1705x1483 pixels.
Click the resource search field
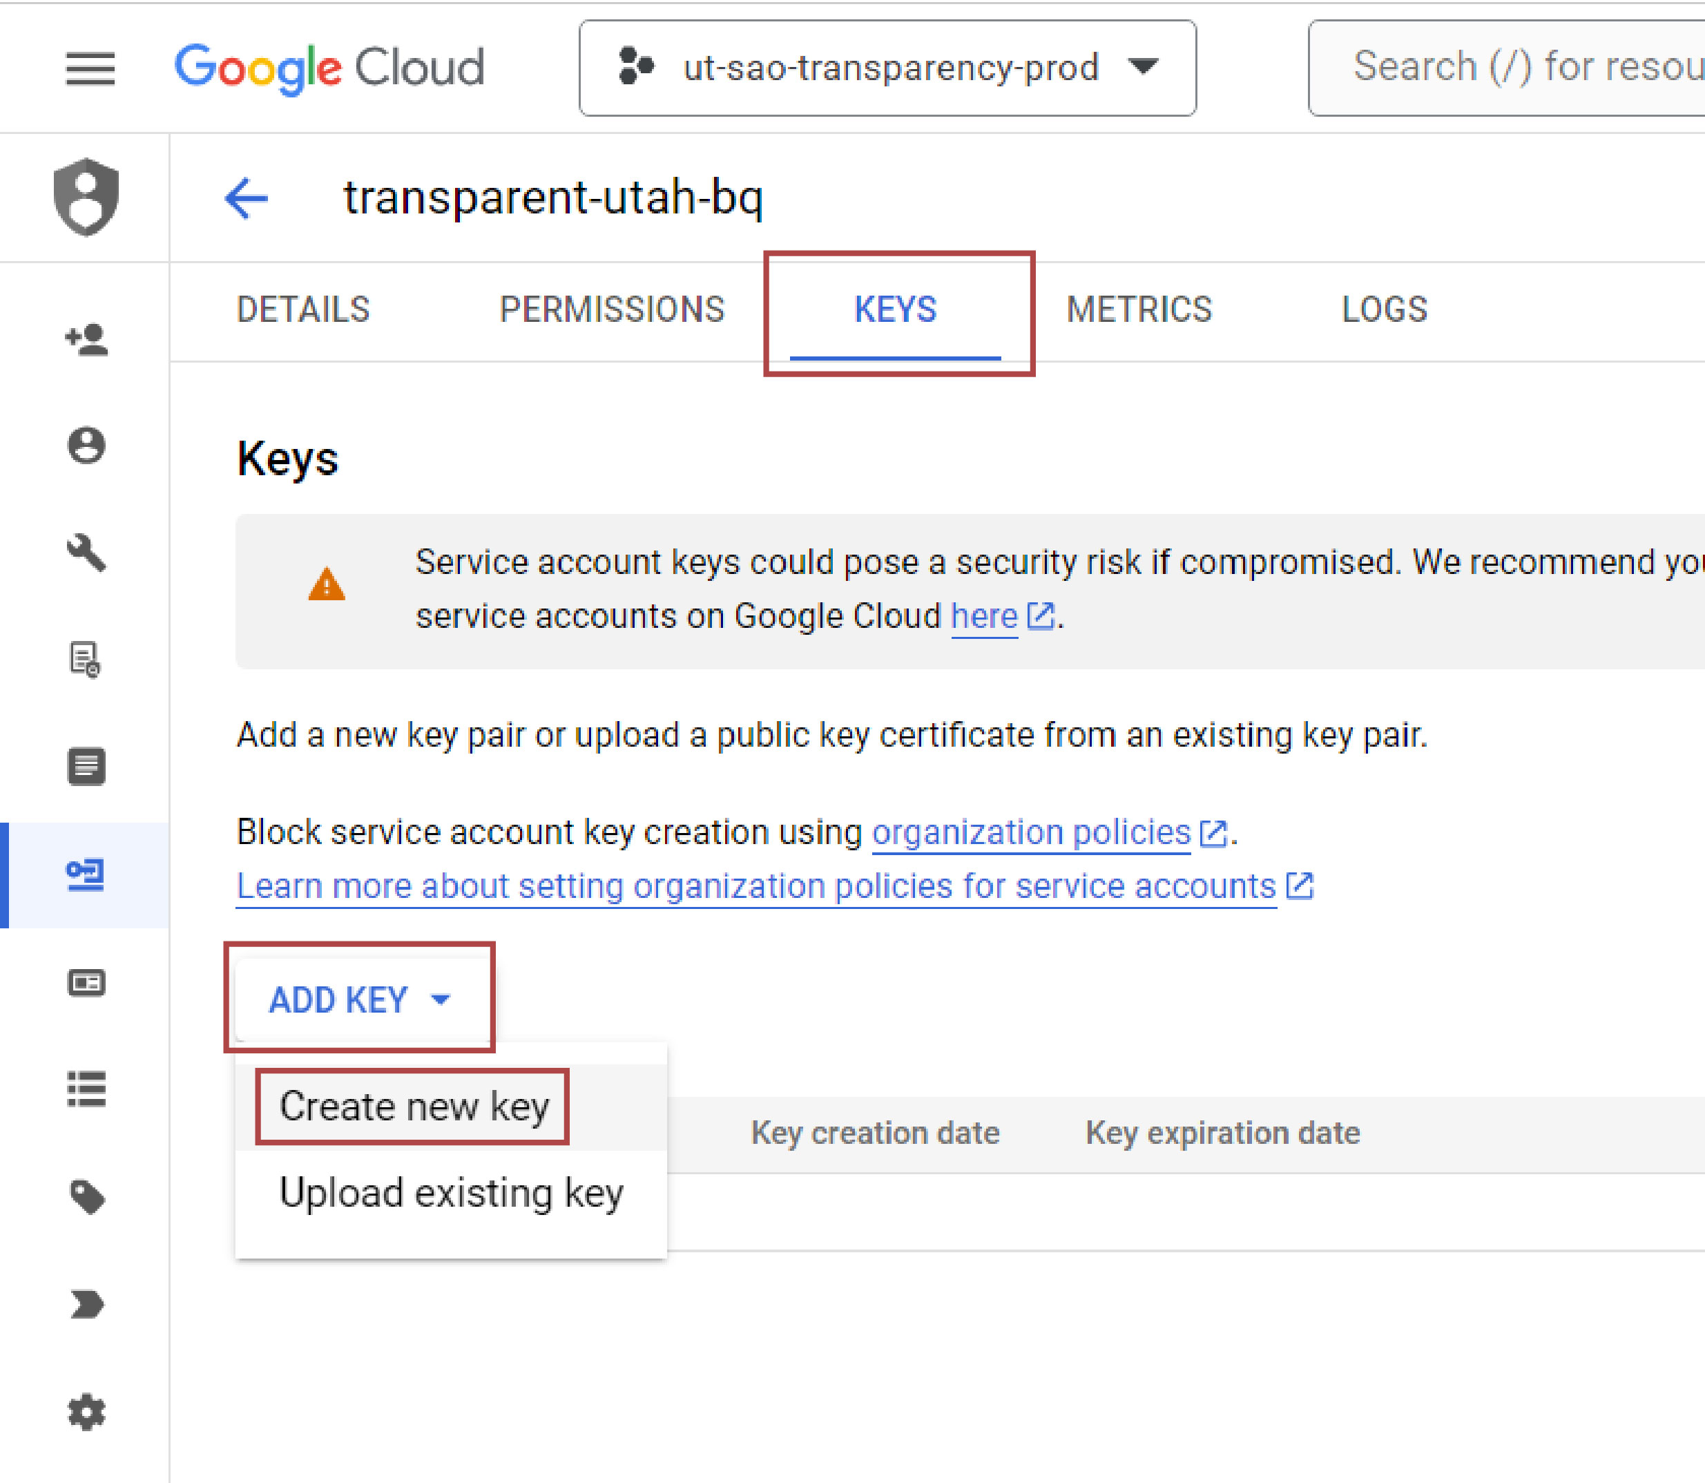click(1522, 68)
